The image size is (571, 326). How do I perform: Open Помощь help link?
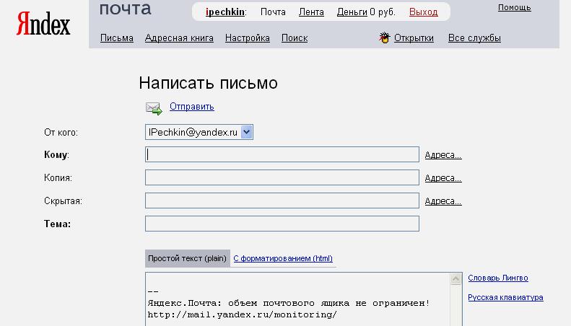[514, 8]
